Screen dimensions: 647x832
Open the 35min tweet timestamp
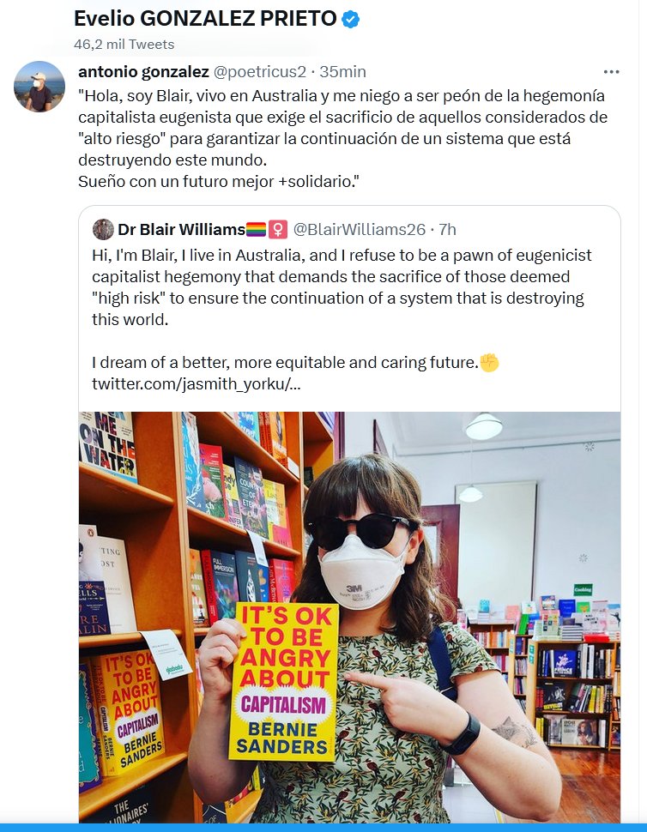click(343, 72)
